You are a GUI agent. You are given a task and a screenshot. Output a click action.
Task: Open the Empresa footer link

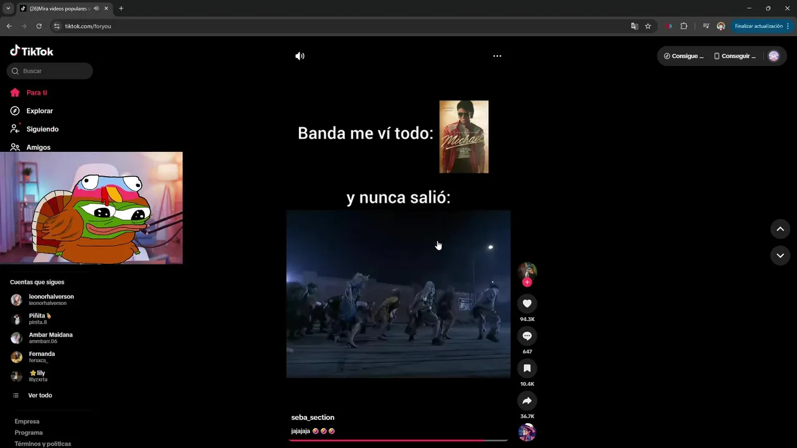click(27, 421)
